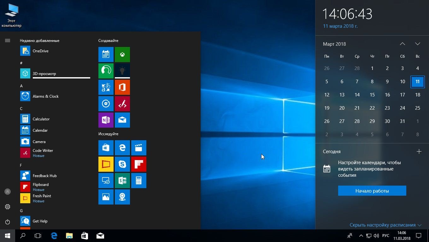Open OneDrive from recently added list
This screenshot has width=429, height=242.
coord(55,51)
